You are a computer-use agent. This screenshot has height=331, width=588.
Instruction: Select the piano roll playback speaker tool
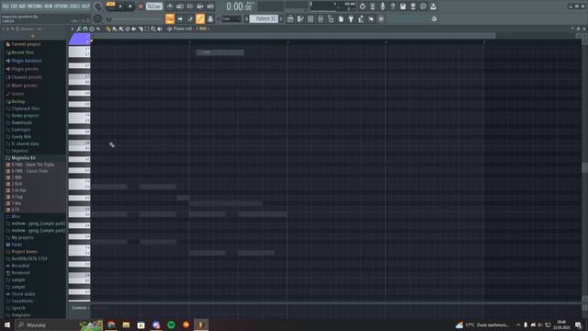(159, 29)
